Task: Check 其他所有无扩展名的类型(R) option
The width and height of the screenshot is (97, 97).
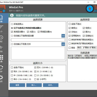Action: point(70,44)
